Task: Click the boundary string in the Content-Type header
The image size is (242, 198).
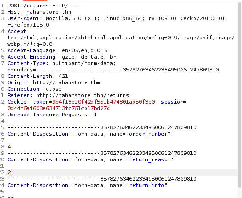Action: [x=113, y=70]
